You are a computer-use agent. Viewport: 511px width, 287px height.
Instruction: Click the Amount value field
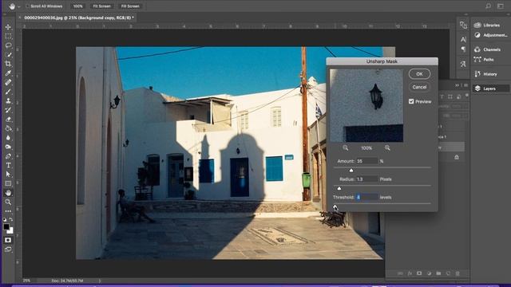click(x=367, y=161)
